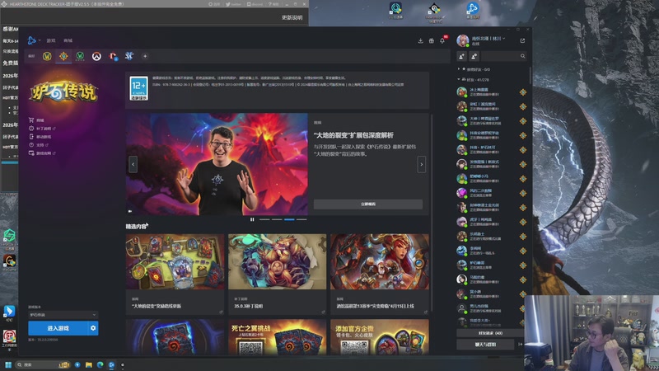Viewport: 659px width, 371px height.
Task: Open the Battlegrounds season 13 news card
Action: pos(380,274)
